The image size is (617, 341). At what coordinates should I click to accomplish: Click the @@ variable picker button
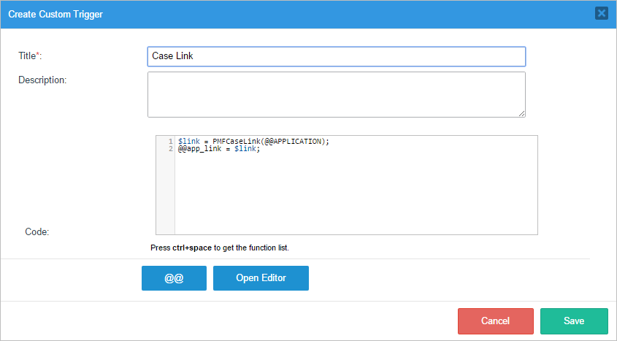tap(174, 278)
